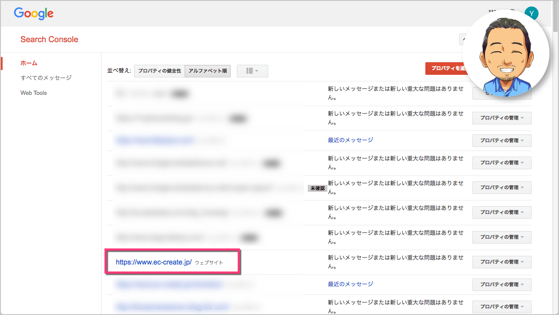559x315 pixels.
Task: Open 最近のメッセージ link just below ec-create row
Action: tap(350, 284)
